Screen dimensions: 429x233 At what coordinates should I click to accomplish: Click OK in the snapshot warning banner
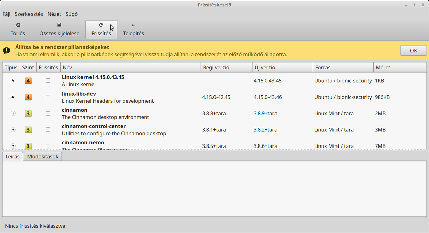pos(413,50)
